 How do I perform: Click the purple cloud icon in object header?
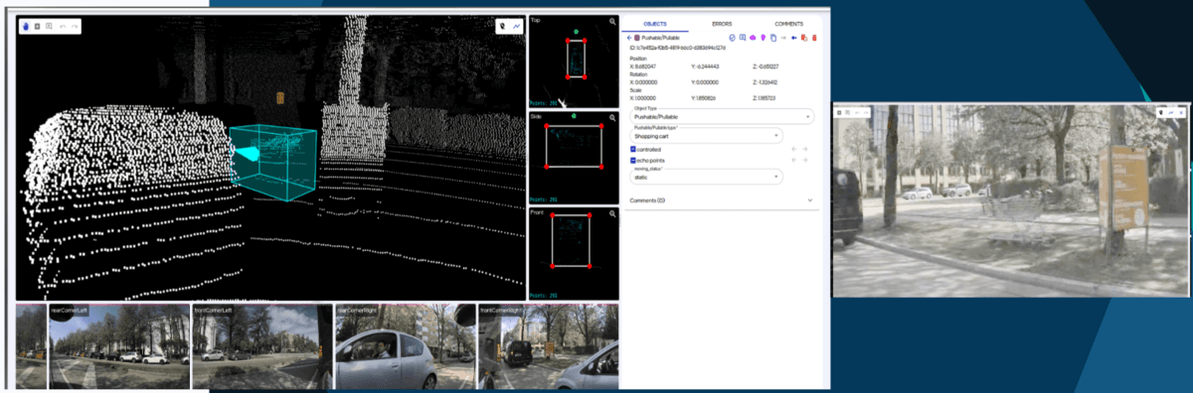753,38
